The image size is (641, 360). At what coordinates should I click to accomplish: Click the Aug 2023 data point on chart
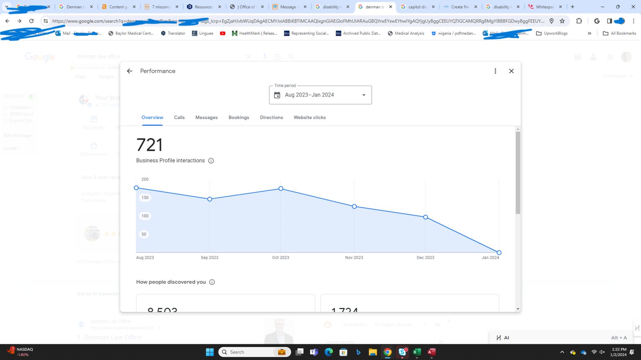(x=136, y=188)
